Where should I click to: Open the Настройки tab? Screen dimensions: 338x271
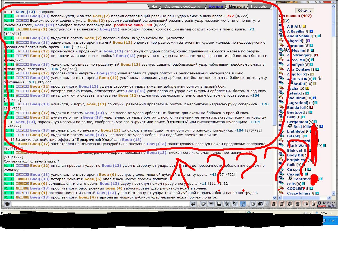click(x=259, y=6)
